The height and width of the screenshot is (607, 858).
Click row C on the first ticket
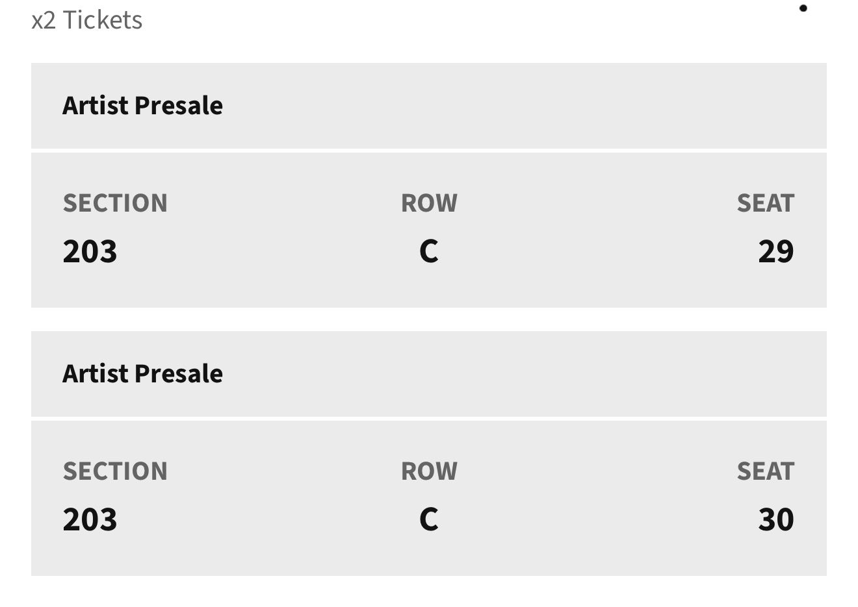(x=429, y=251)
